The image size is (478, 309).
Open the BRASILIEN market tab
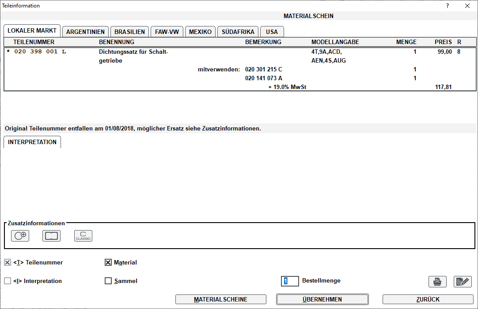[129, 32]
